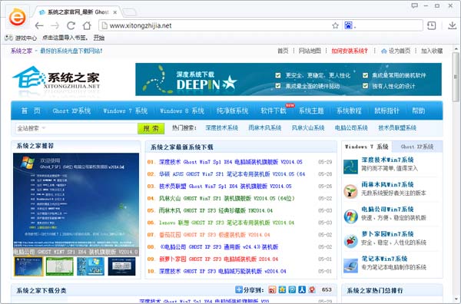Viewport: 461px width, 304px height.
Task: Click the 点击这里导入书签 bookmark bar link
Action: pyautogui.click(x=65, y=38)
